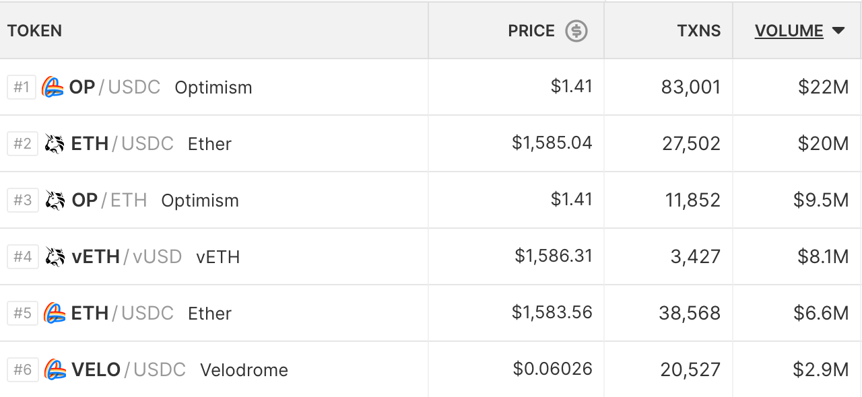Image resolution: width=862 pixels, height=397 pixels.
Task: Click the unicorn icon on the vETH/vUSD row
Action: tap(55, 257)
